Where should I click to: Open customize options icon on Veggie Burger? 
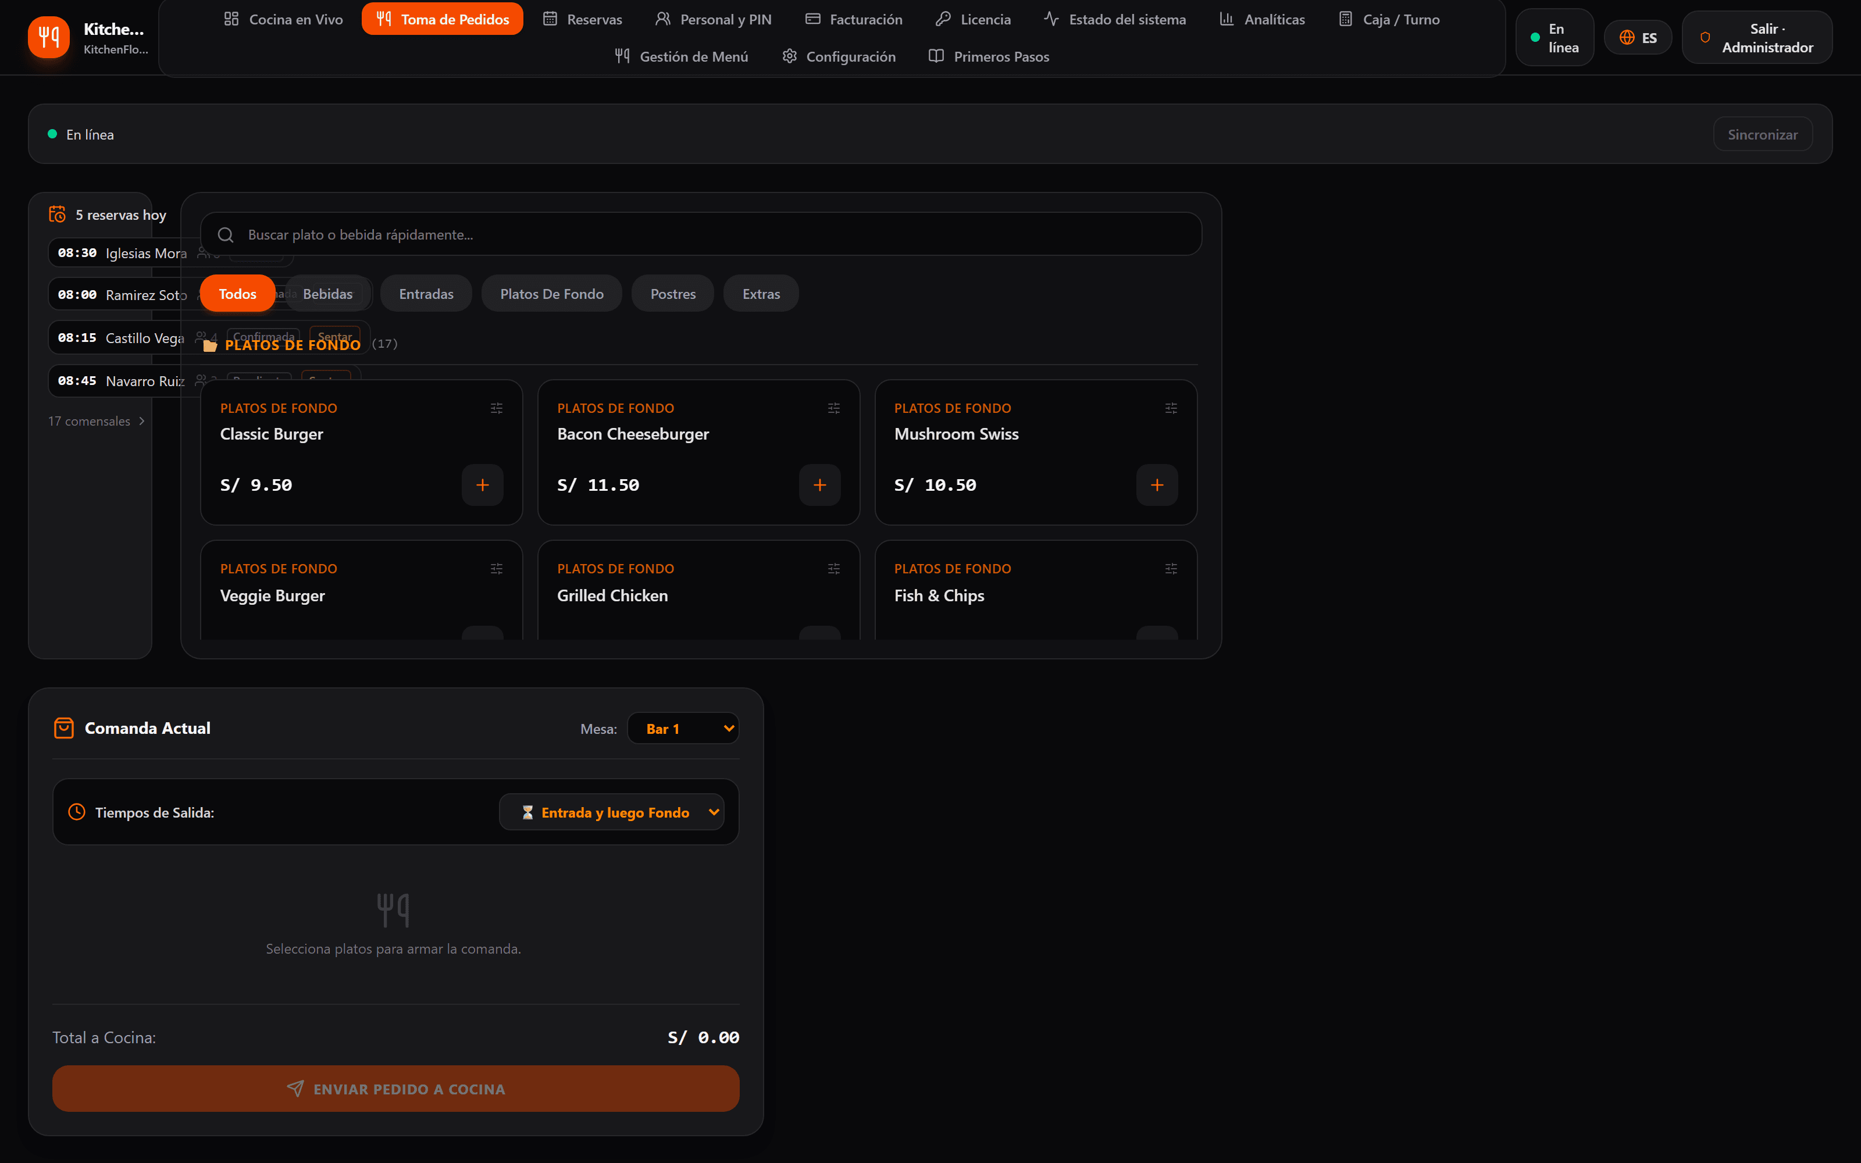point(497,569)
